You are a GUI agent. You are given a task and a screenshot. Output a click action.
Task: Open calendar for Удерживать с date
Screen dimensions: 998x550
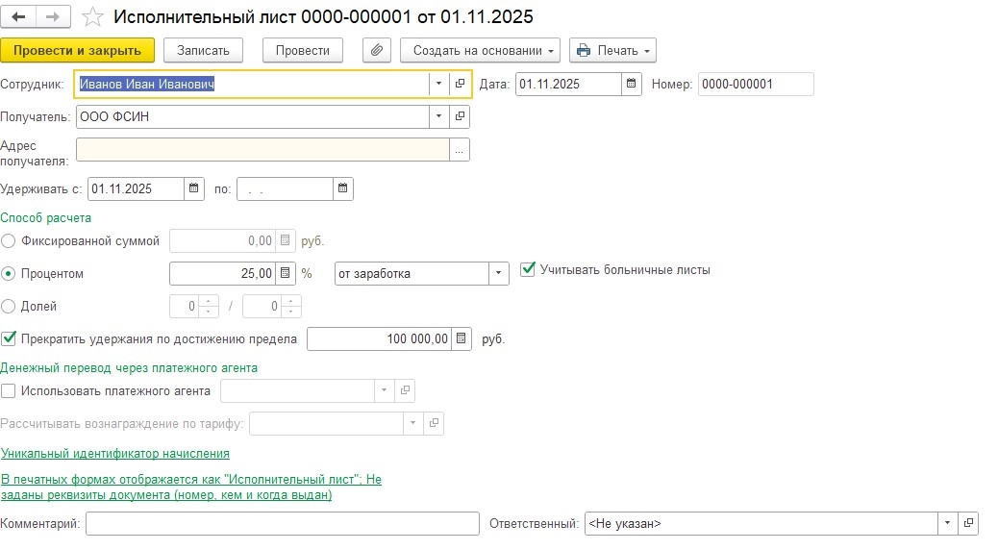click(x=193, y=188)
